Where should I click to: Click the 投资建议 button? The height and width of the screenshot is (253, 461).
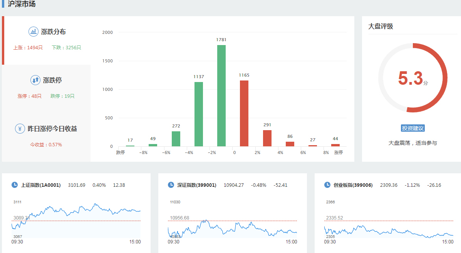pos(412,128)
